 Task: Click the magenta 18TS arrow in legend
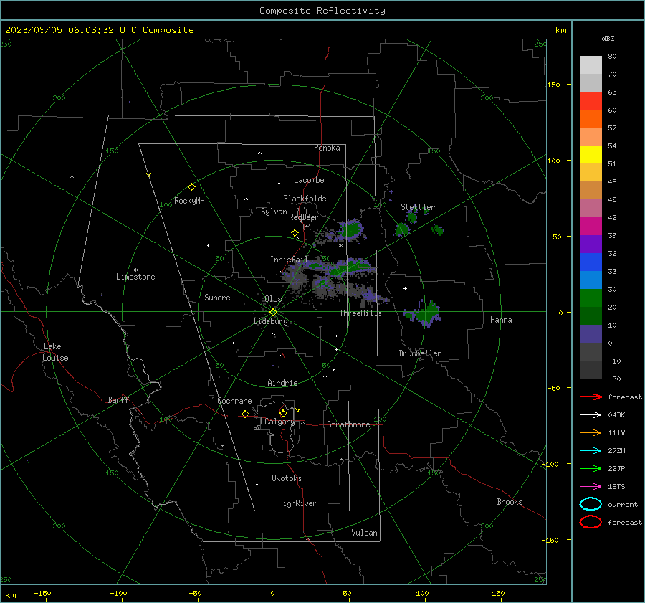pyautogui.click(x=591, y=486)
